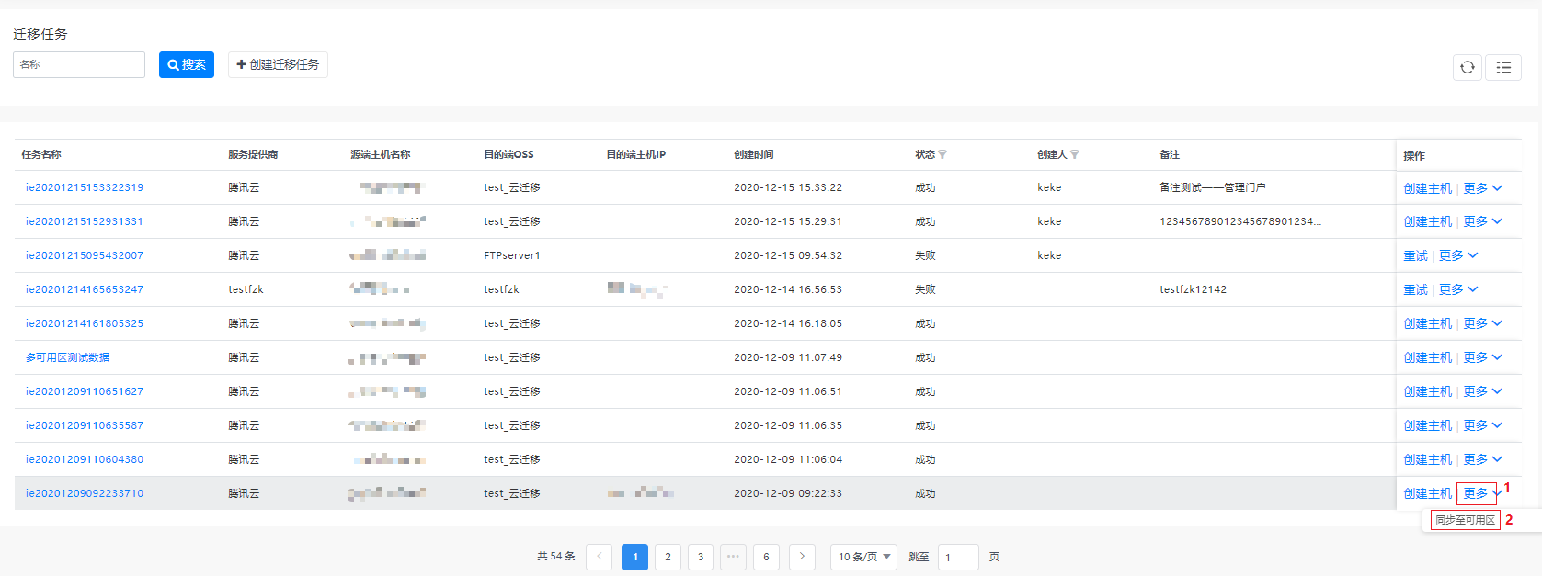This screenshot has width=1542, height=576.
Task: Click 创建主机 for task ie20201209110635587
Action: tap(1427, 425)
